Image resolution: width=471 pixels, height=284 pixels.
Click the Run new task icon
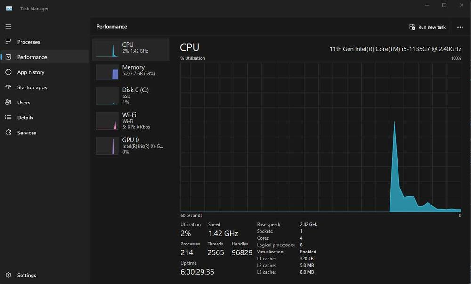[x=412, y=27]
